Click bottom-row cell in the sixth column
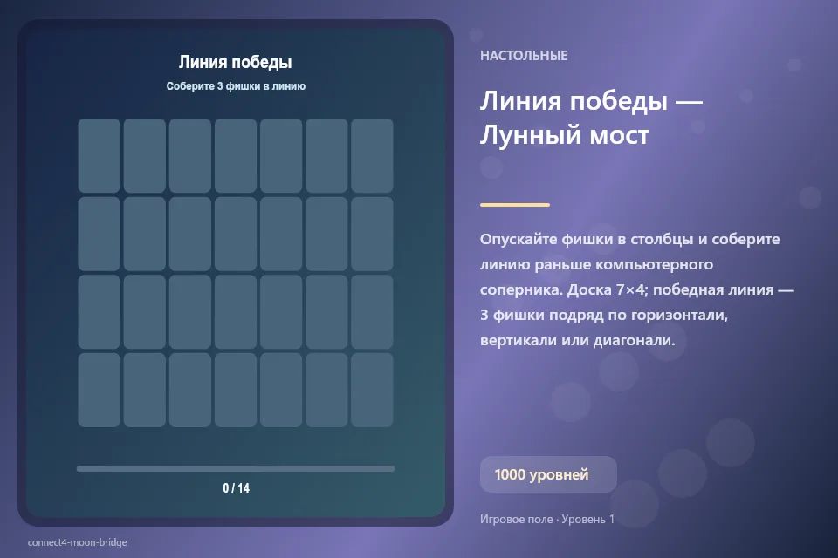Viewport: 838px width, 558px height. (326, 390)
